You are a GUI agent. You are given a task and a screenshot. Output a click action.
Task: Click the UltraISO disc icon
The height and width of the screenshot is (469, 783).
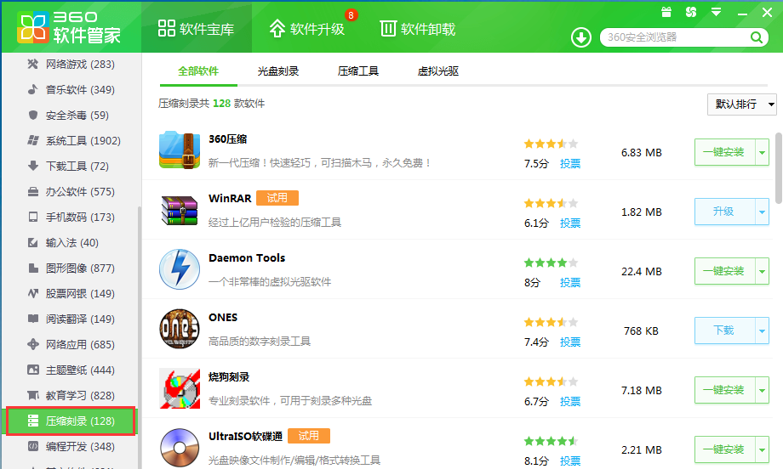point(180,448)
